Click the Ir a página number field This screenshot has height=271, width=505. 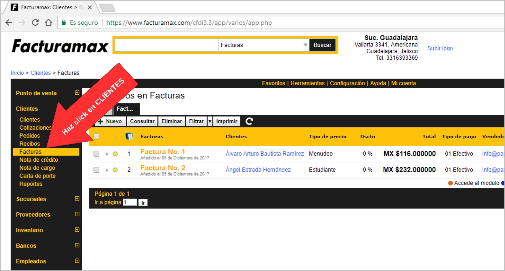coord(130,202)
